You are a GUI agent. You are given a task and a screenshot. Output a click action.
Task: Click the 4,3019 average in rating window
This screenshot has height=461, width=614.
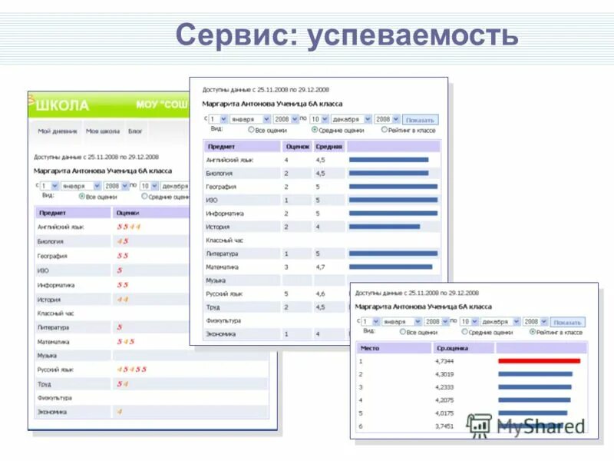(444, 374)
